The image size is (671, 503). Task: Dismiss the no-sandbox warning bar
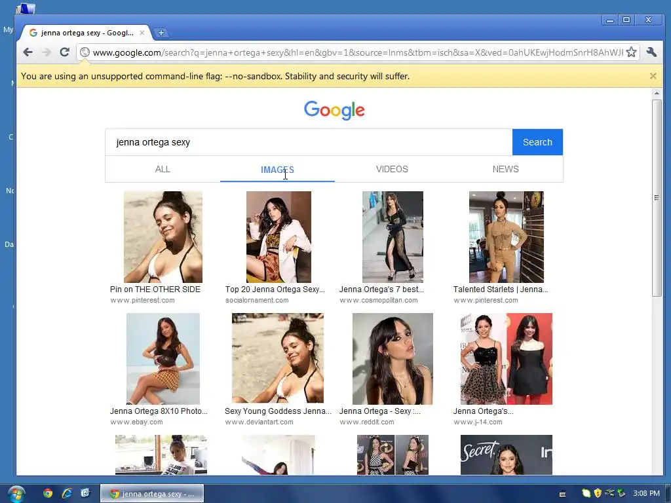653,76
